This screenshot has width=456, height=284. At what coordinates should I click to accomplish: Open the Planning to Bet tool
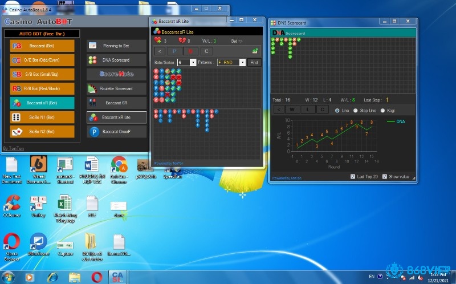(x=116, y=46)
